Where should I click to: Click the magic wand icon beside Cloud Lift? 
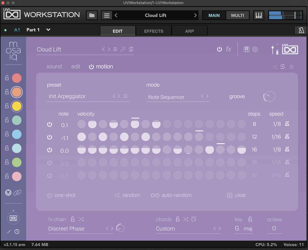tap(123, 49)
